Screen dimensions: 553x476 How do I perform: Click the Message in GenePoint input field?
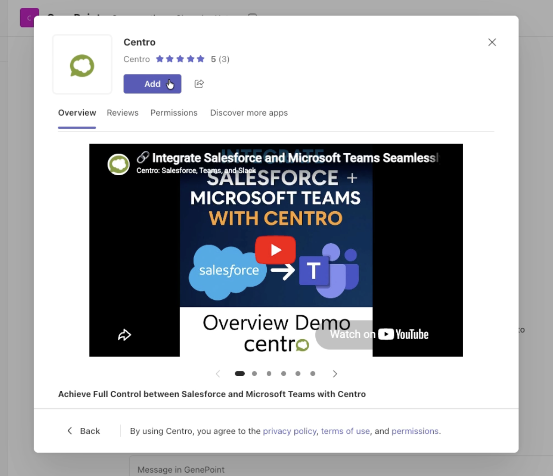pyautogui.click(x=341, y=466)
